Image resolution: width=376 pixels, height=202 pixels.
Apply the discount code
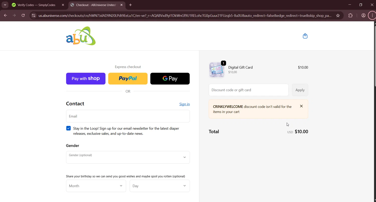[x=300, y=90]
